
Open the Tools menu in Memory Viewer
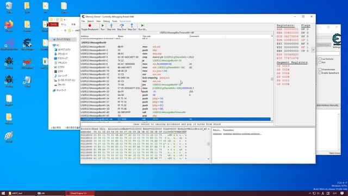[115, 21]
